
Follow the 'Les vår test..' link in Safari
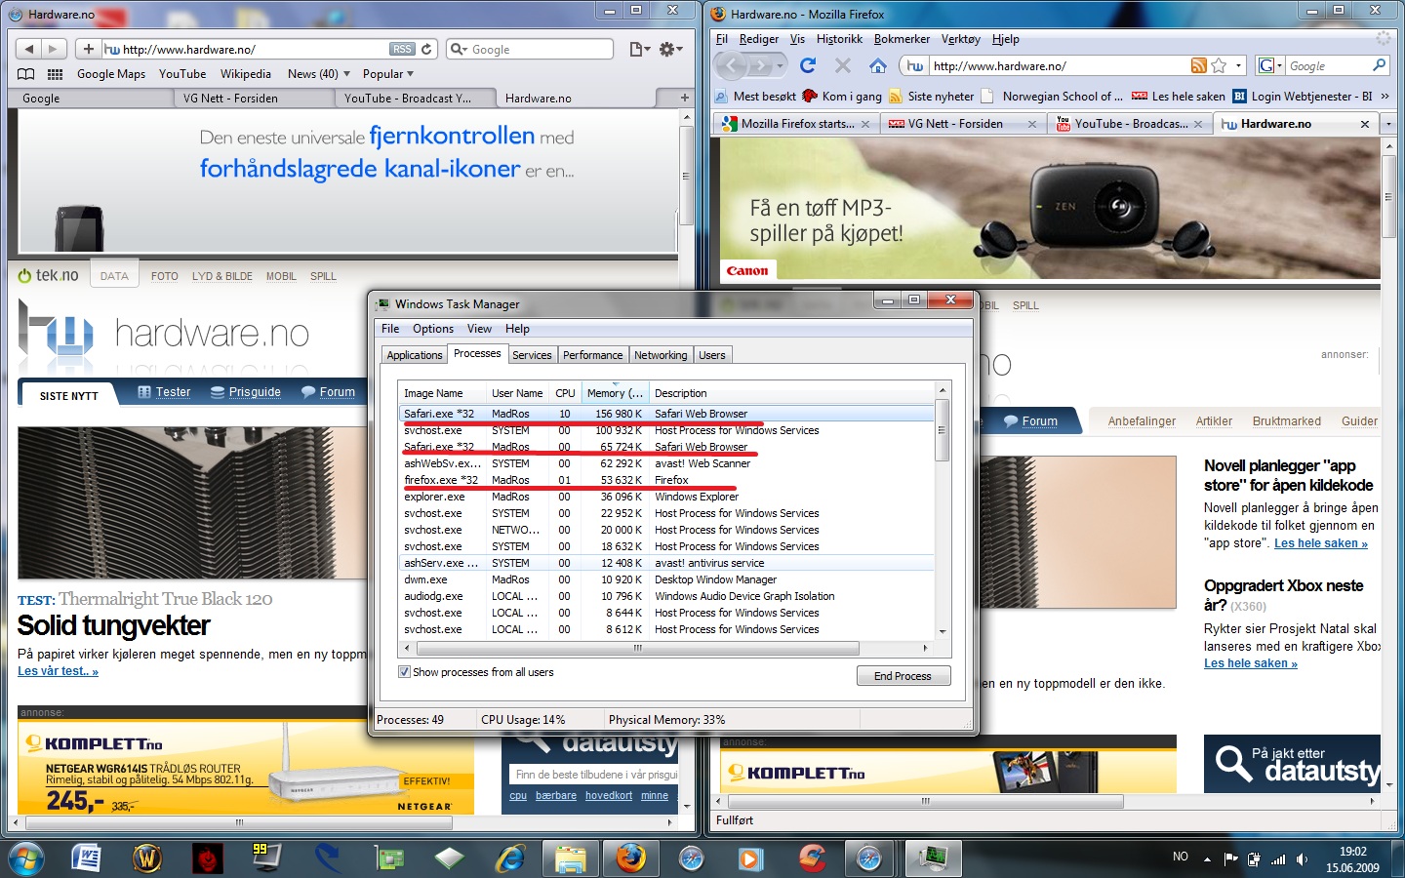[x=58, y=671]
